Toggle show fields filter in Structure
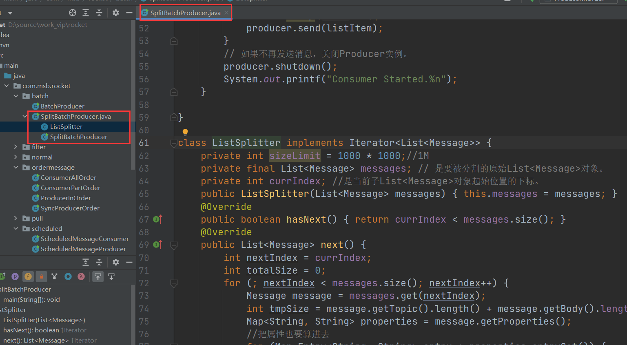The image size is (627, 345). tap(28, 276)
